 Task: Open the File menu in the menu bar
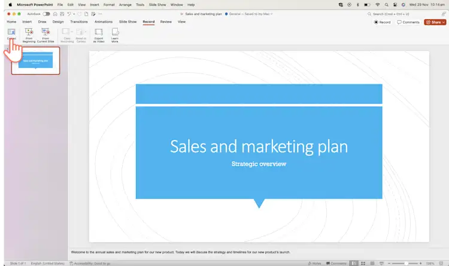point(60,5)
